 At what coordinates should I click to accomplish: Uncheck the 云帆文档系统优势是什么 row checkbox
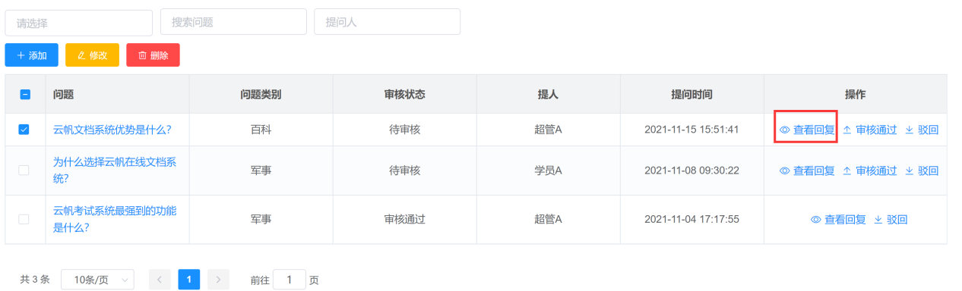pos(24,130)
